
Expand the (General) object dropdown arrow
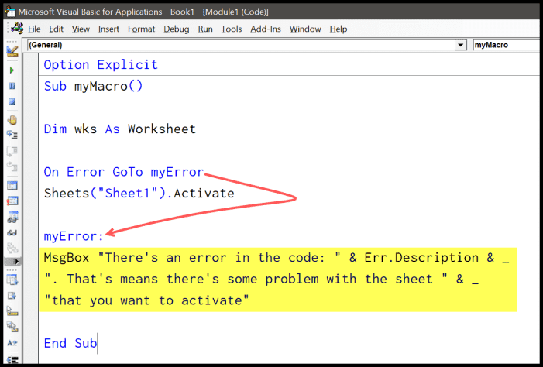tap(462, 46)
